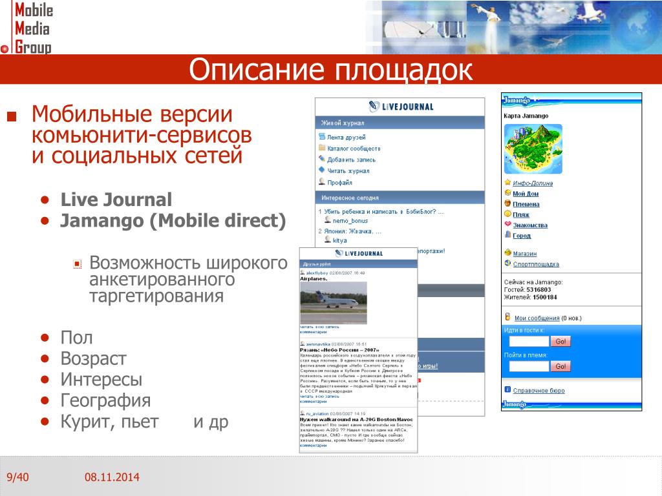Viewport: 662px width, 496px height.
Task: Open Рязань: Небо России – 2007 post
Action: pos(339,349)
